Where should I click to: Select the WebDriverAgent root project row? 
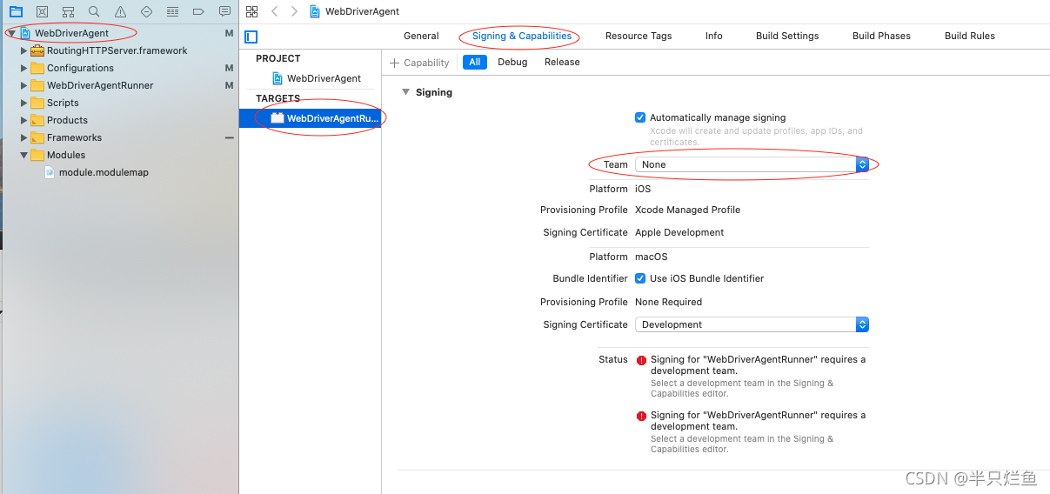coord(119,33)
